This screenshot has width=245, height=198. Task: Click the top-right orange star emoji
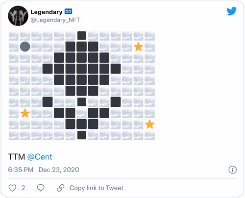pos(139,47)
